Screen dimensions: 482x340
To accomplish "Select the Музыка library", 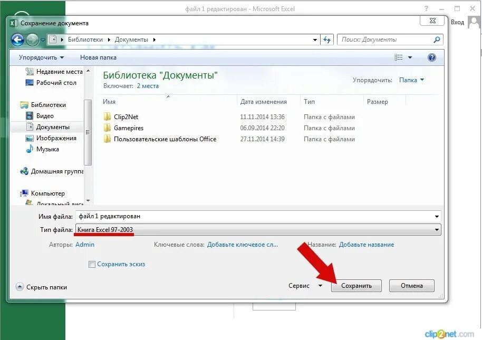I will coord(42,149).
